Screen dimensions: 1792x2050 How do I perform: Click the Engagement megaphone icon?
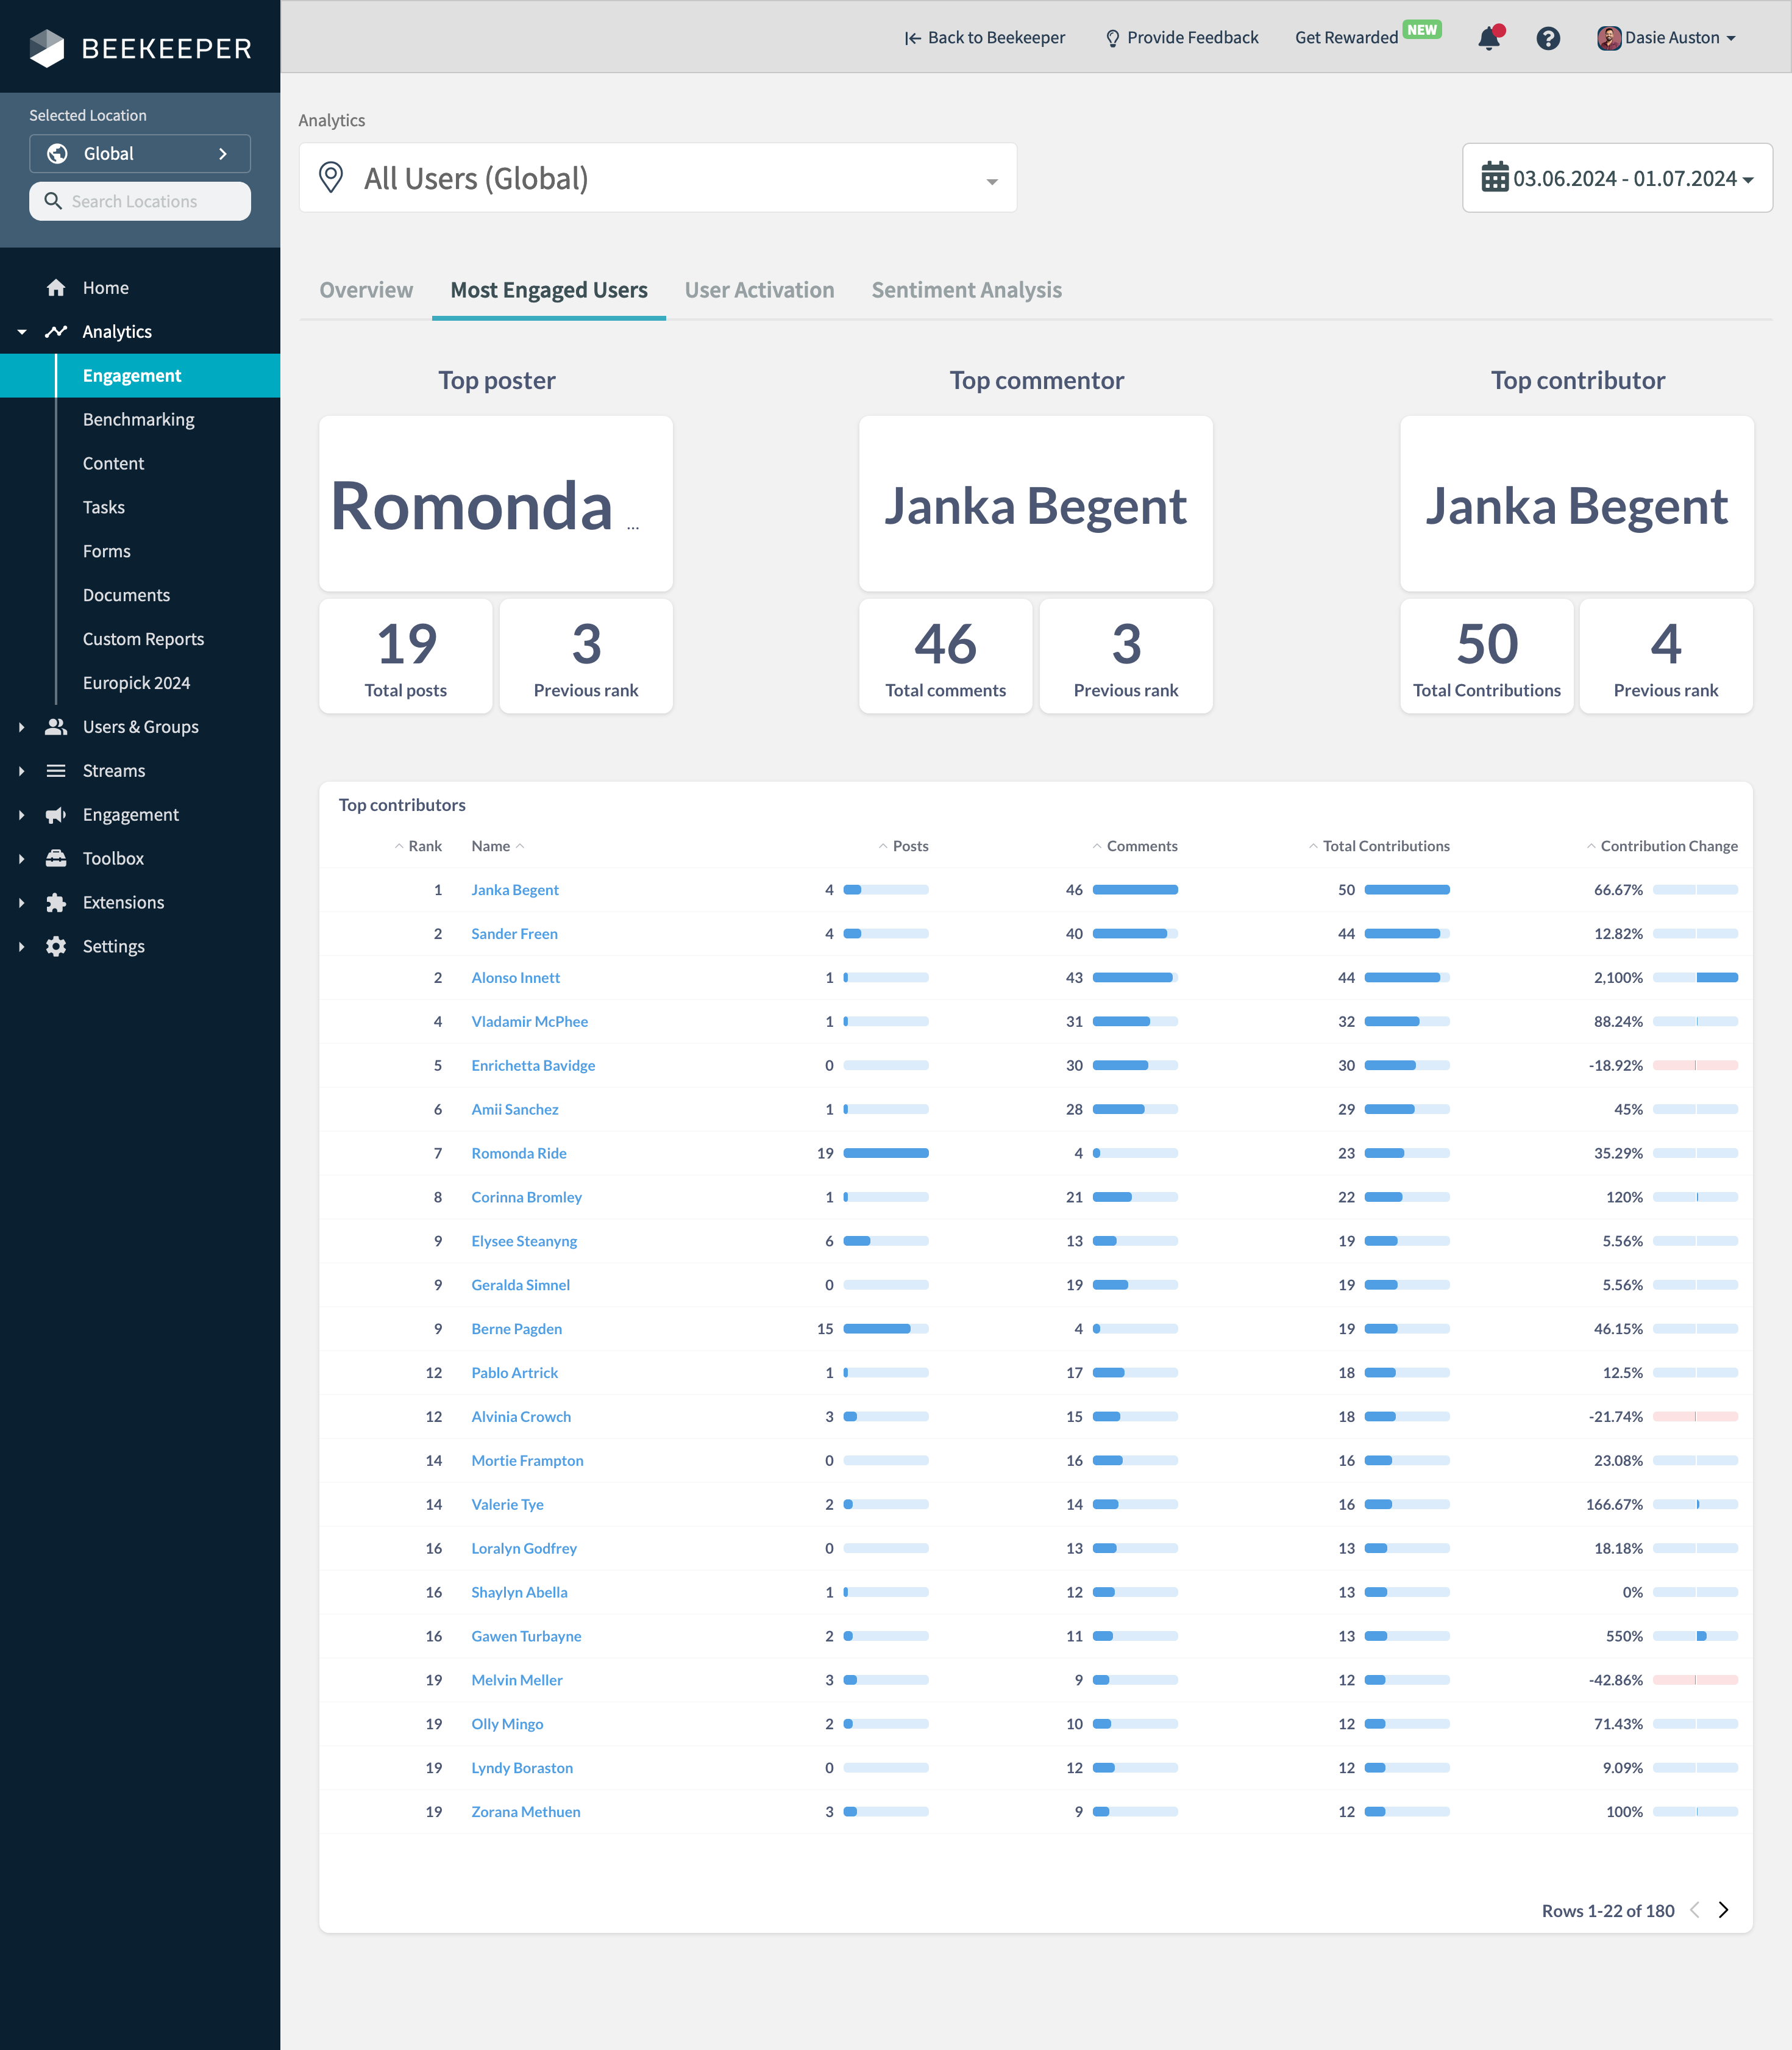click(56, 815)
